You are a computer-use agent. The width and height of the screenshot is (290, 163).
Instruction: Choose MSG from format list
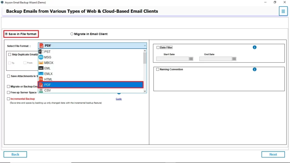coord(91,57)
